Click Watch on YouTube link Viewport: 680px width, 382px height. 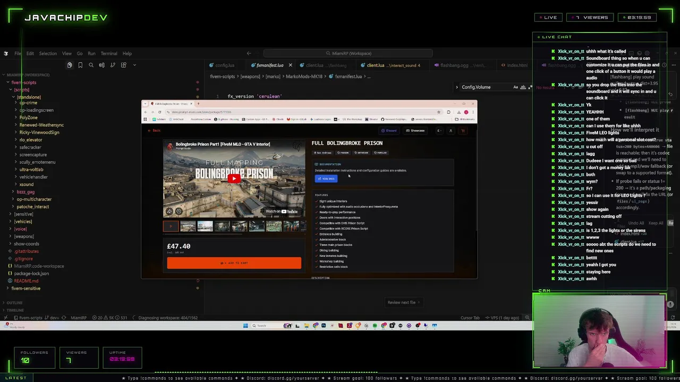pyautogui.click(x=283, y=211)
